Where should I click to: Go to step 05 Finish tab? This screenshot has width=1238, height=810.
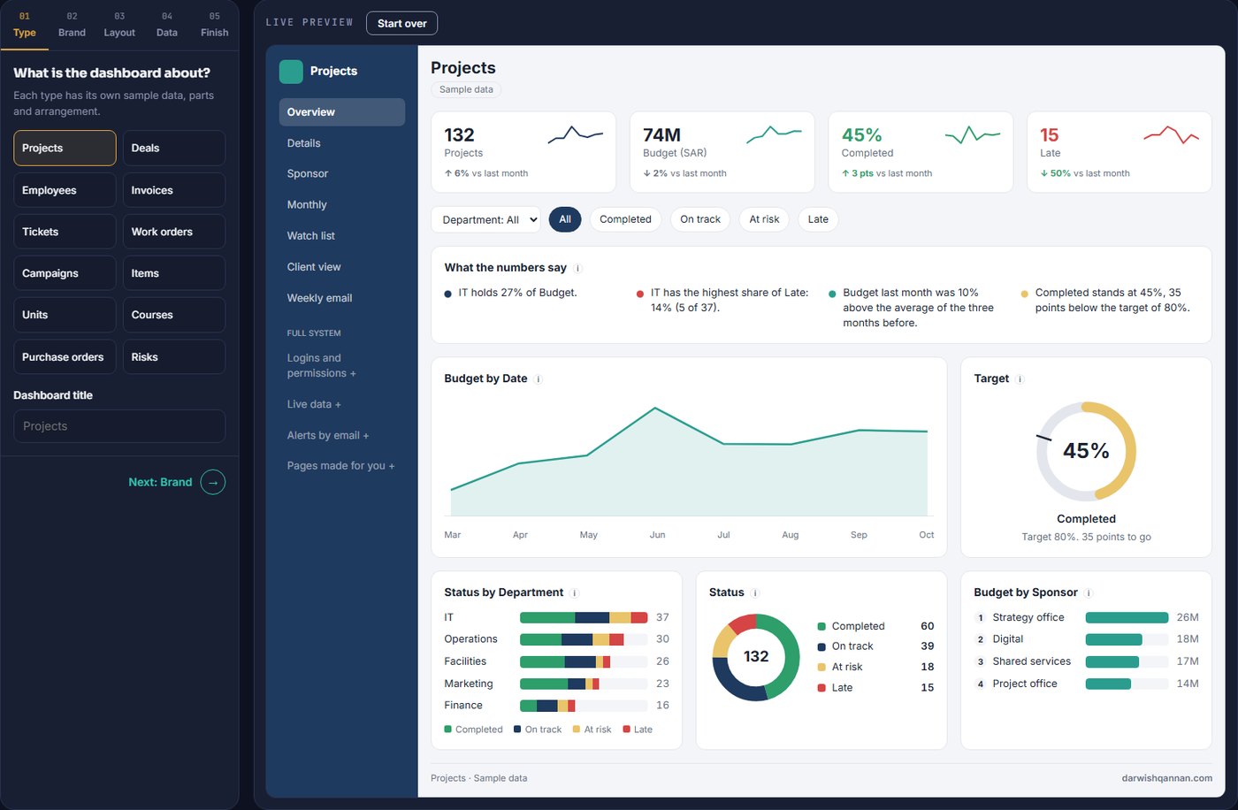[215, 25]
